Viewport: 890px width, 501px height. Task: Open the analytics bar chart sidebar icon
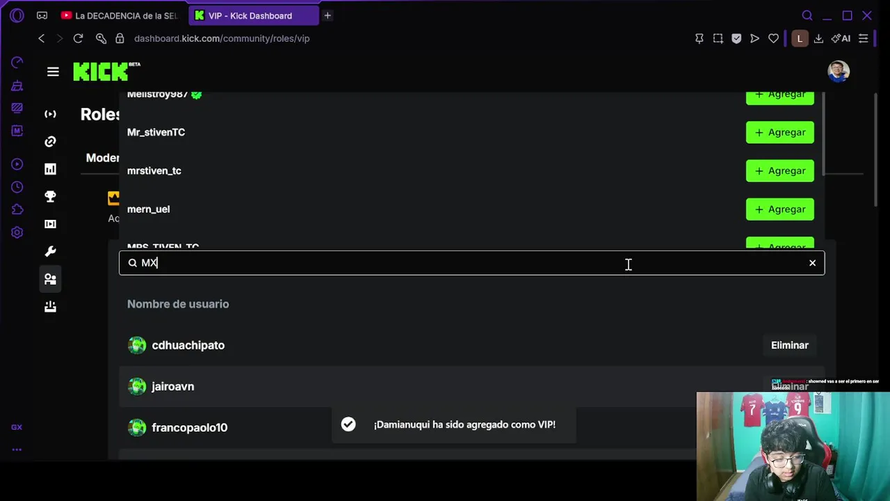pos(50,169)
